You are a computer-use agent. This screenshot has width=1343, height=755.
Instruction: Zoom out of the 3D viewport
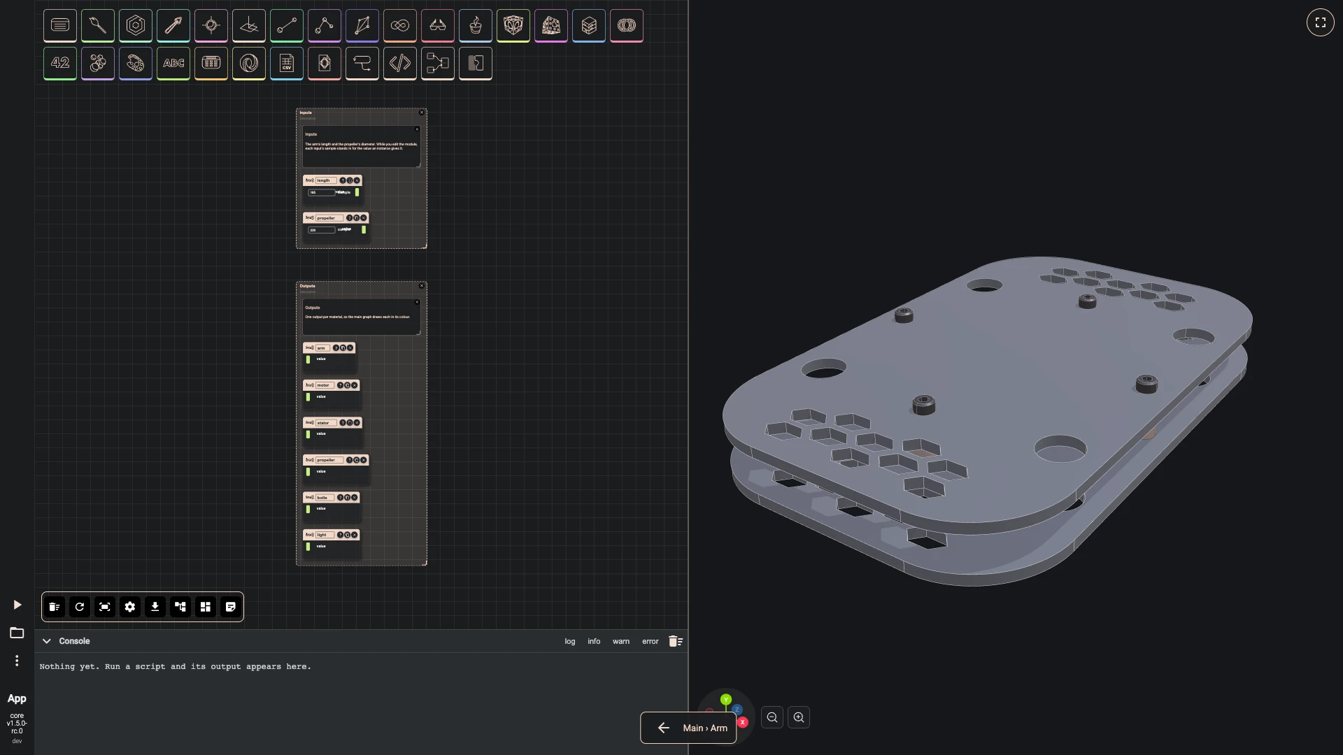point(772,717)
